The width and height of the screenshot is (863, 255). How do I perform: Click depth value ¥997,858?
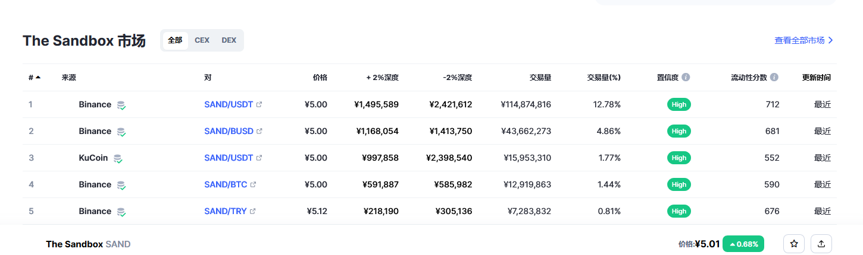point(380,158)
